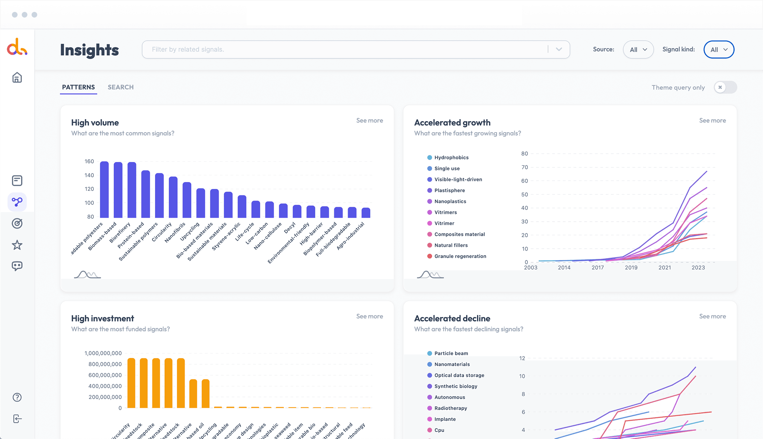The height and width of the screenshot is (439, 763).
Task: Click See more on Accelerated decline card
Action: click(712, 316)
